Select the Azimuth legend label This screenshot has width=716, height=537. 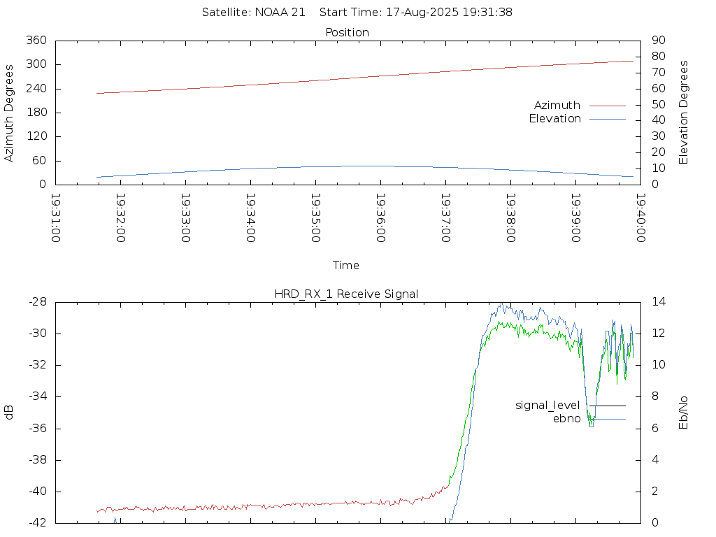point(557,106)
